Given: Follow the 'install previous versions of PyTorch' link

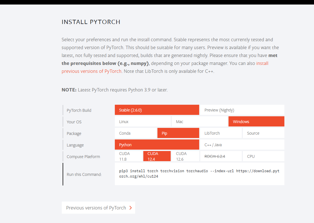Looking at the screenshot, I should [x=92, y=71].
